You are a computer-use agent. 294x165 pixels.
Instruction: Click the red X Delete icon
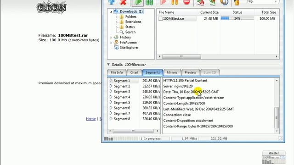123,2
